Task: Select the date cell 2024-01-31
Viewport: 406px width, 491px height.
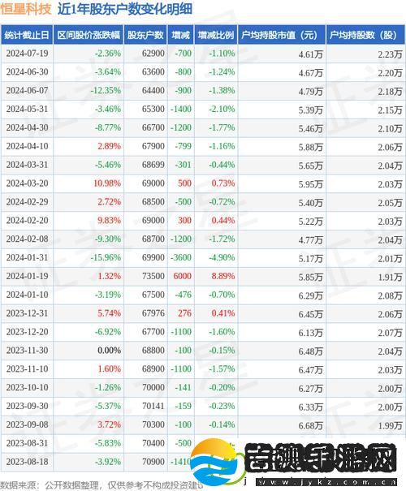Action: point(28,257)
